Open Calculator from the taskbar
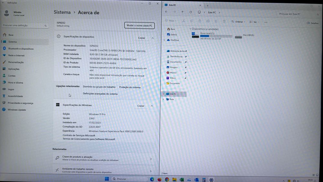Viewport: 323px width, 182px height. (x=204, y=180)
